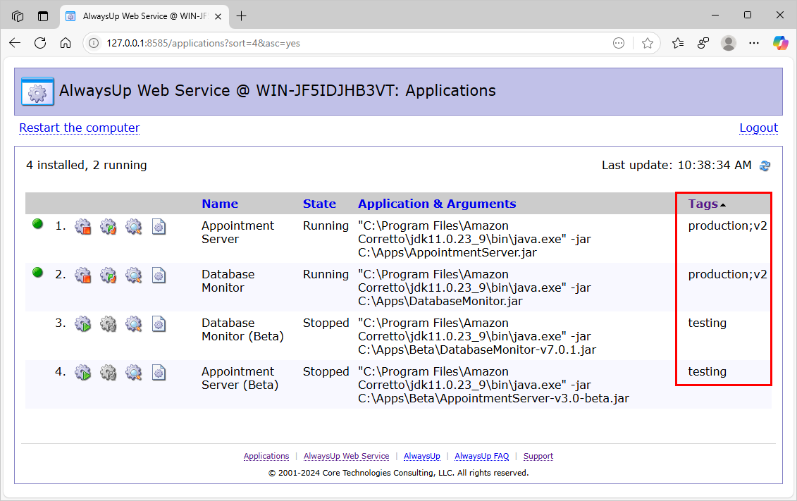The width and height of the screenshot is (797, 501).
Task: Open the AlwaysUp footer link
Action: [422, 457]
